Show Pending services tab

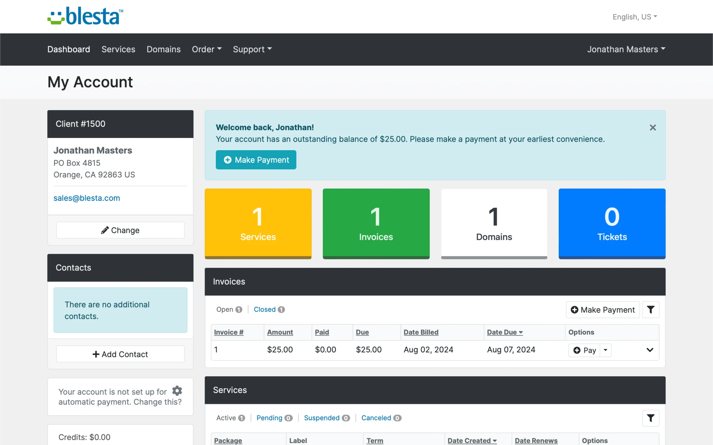pyautogui.click(x=274, y=418)
